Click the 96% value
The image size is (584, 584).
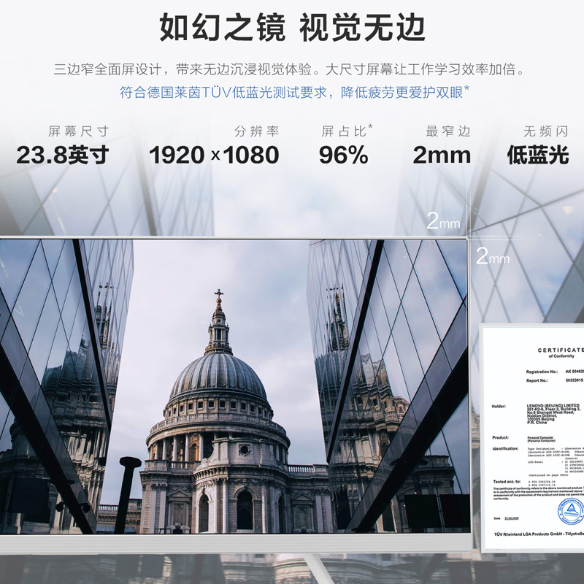(343, 155)
